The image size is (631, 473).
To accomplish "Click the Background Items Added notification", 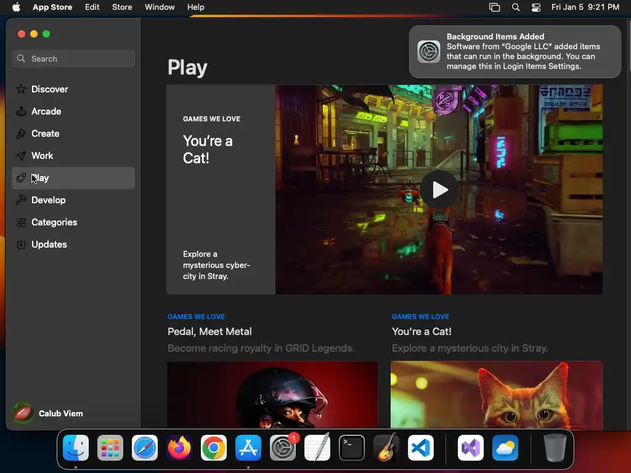I will (515, 52).
